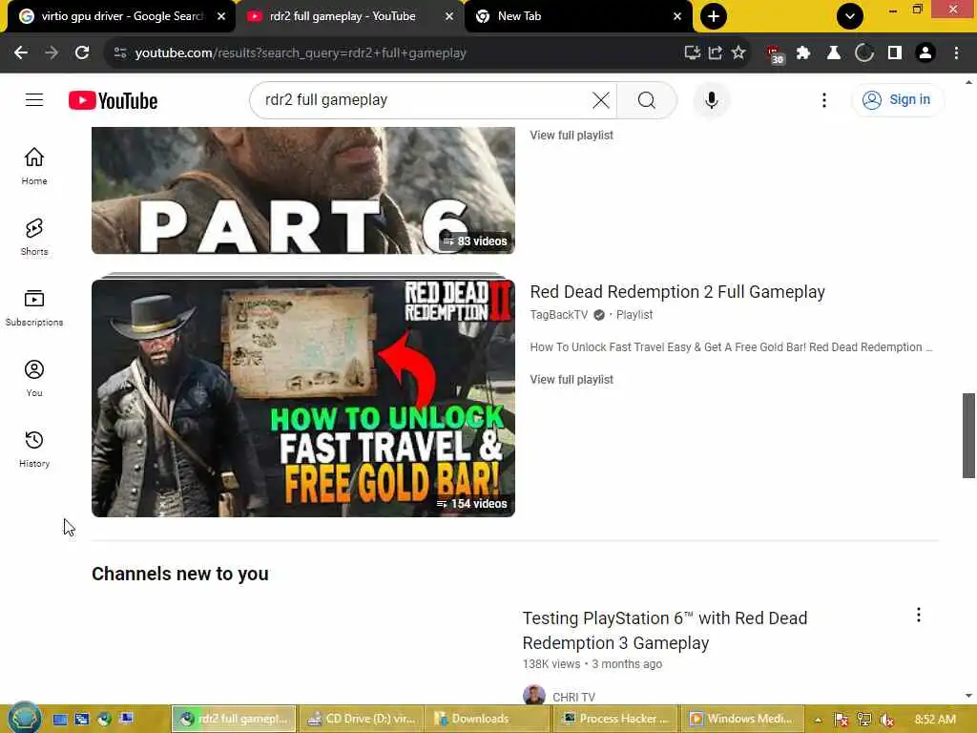Open CHRI TV channel link
977x733 pixels.
pyautogui.click(x=573, y=697)
